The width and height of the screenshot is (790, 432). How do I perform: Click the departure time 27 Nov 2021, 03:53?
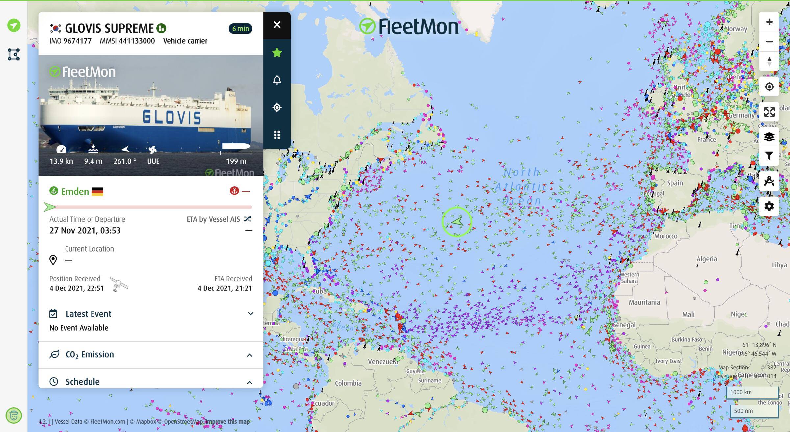coord(85,231)
